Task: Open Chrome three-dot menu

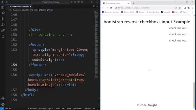Action: click(193, 8)
